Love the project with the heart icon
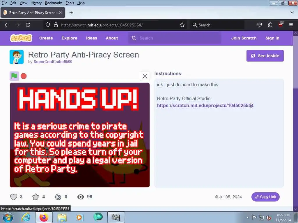Screen dimensions: 298x223 (14, 197)
